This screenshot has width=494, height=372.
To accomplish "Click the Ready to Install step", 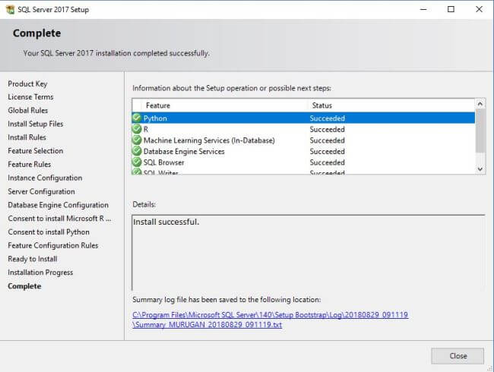I will [33, 259].
